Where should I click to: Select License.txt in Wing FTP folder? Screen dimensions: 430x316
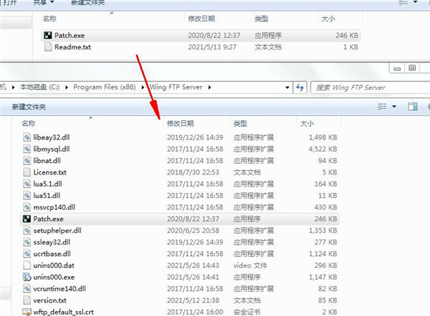(x=49, y=172)
